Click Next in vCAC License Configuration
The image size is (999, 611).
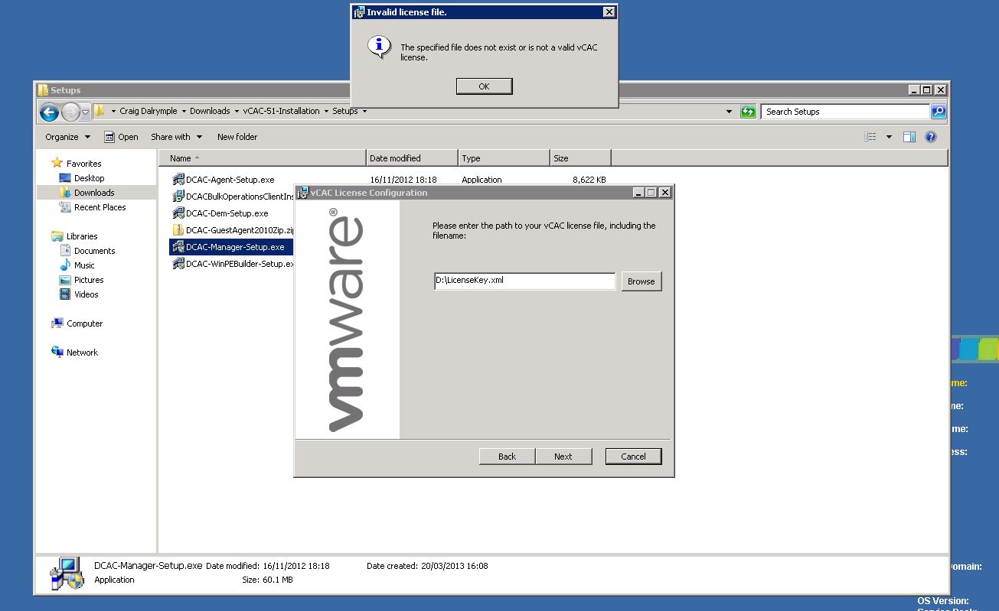pyautogui.click(x=563, y=457)
